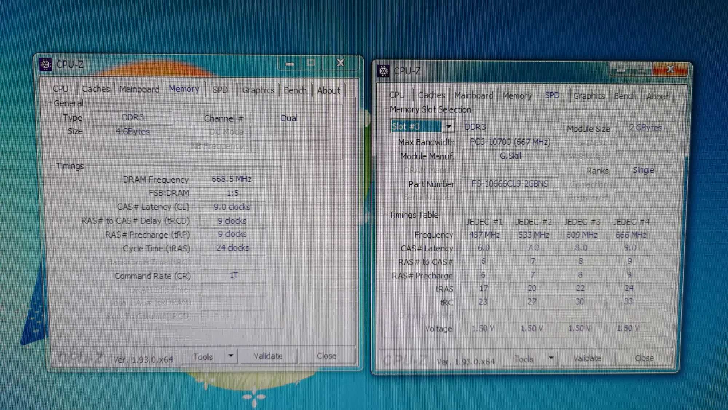728x410 pixels.
Task: Click CAS# Latency value 9.0 clocks
Action: (232, 207)
